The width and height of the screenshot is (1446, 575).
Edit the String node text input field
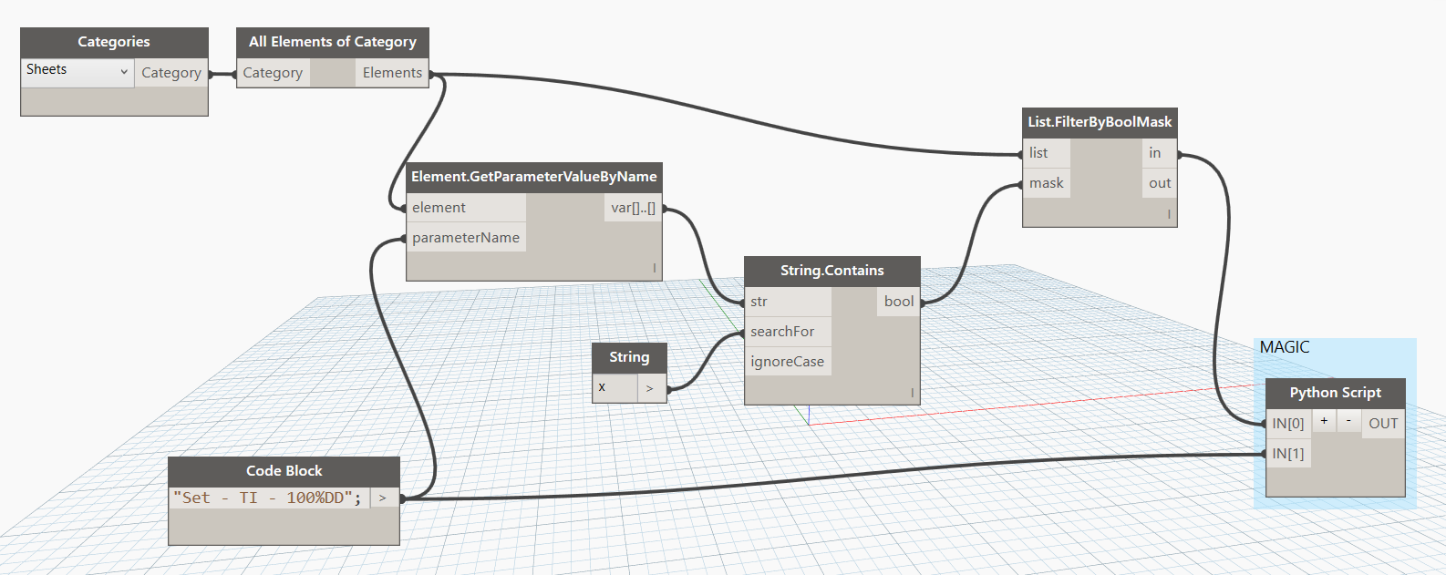[615, 388]
